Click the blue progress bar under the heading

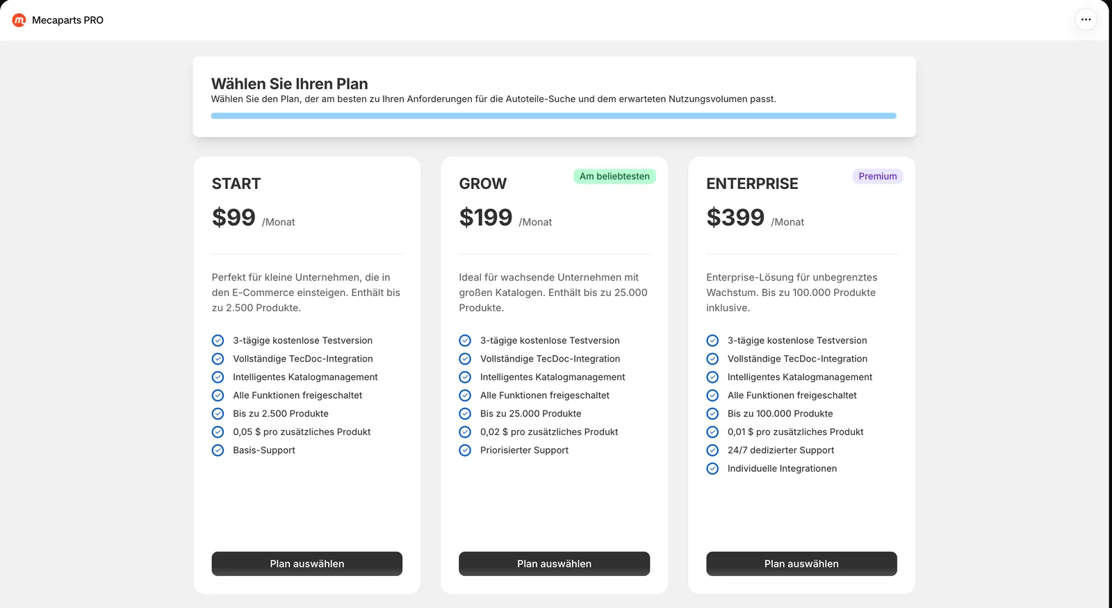[x=554, y=116]
